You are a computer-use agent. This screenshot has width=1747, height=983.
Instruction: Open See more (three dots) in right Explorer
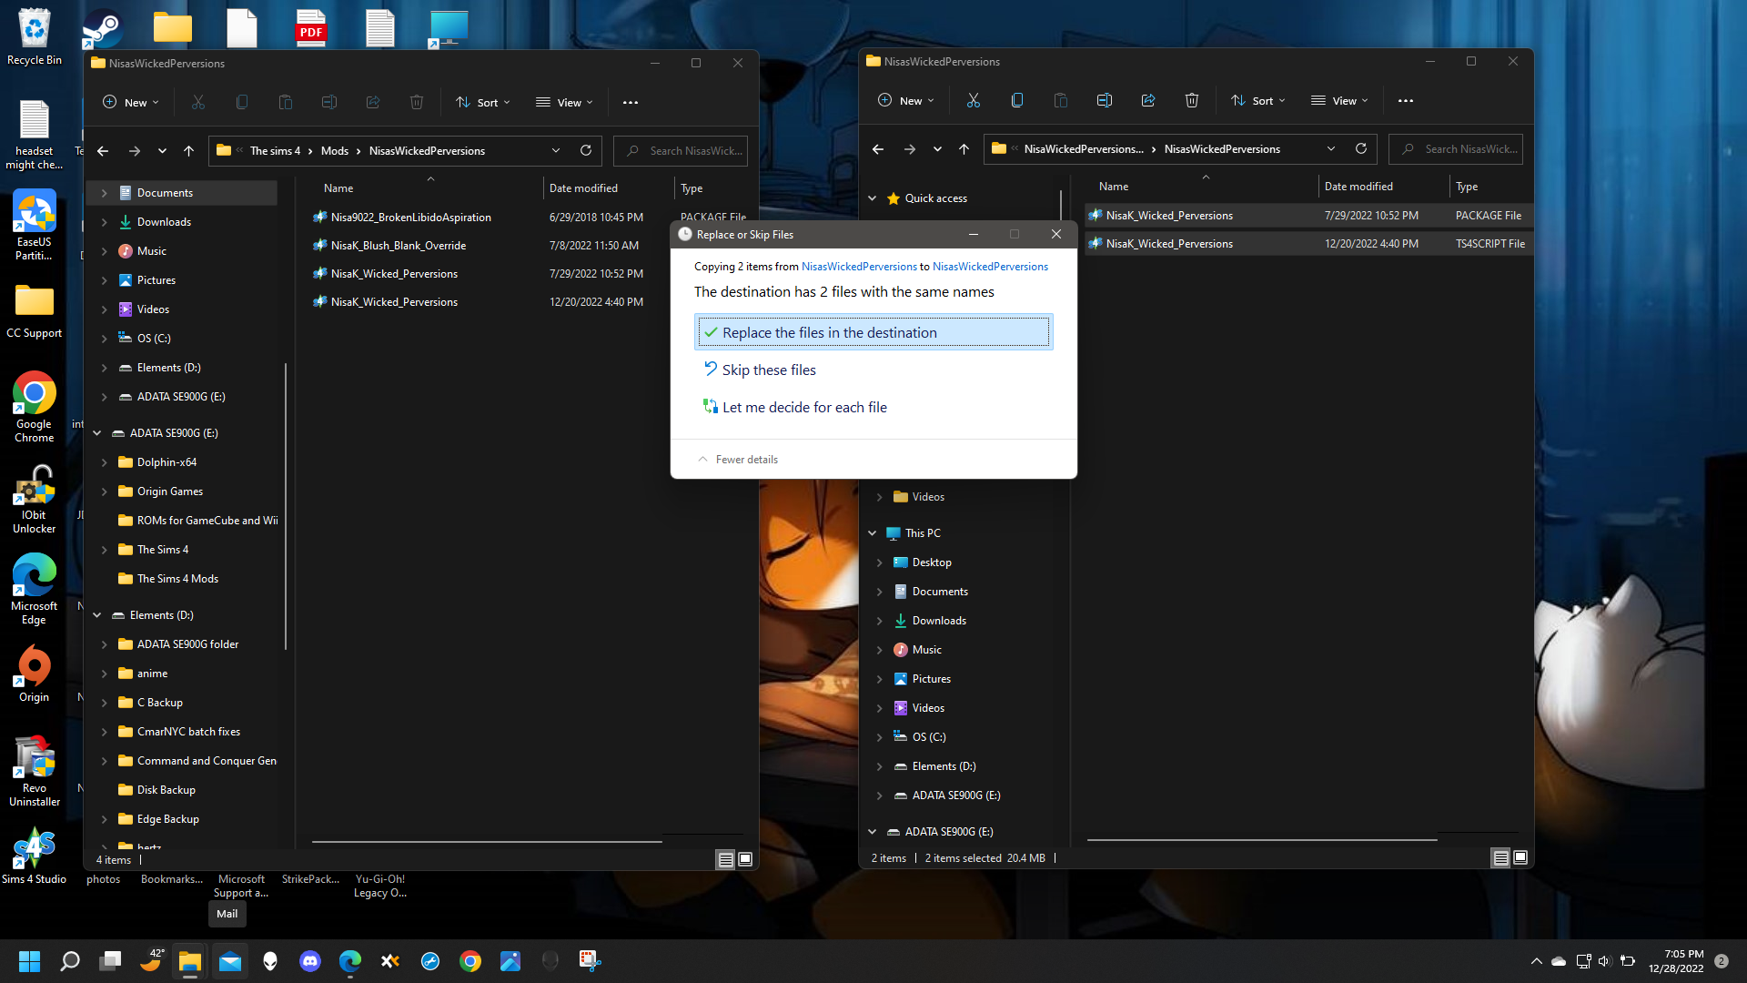click(1405, 101)
